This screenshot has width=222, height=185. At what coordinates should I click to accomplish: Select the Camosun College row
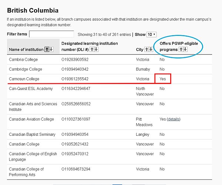[110, 79]
